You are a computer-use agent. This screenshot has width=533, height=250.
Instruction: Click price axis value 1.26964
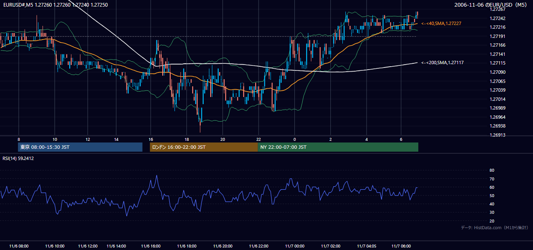(498, 117)
